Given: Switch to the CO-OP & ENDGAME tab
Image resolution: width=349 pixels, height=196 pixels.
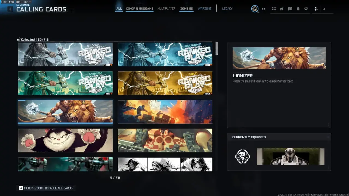Looking at the screenshot, I should (140, 9).
